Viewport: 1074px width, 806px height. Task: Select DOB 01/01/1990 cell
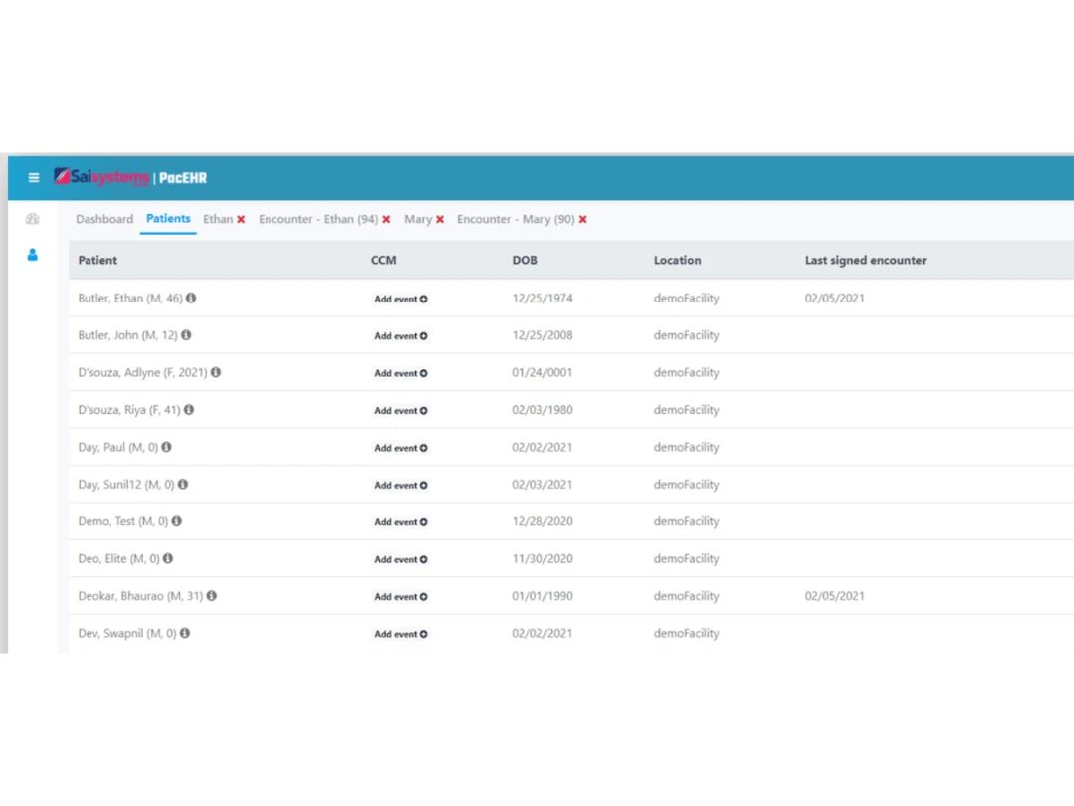tap(542, 596)
